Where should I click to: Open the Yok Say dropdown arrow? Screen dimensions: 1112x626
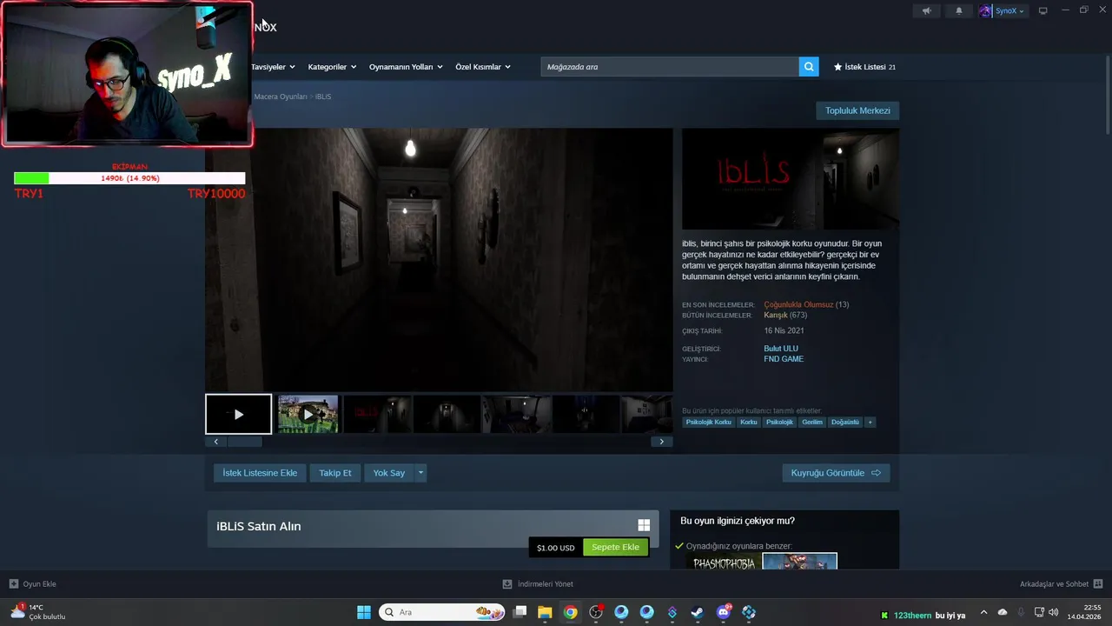421,473
